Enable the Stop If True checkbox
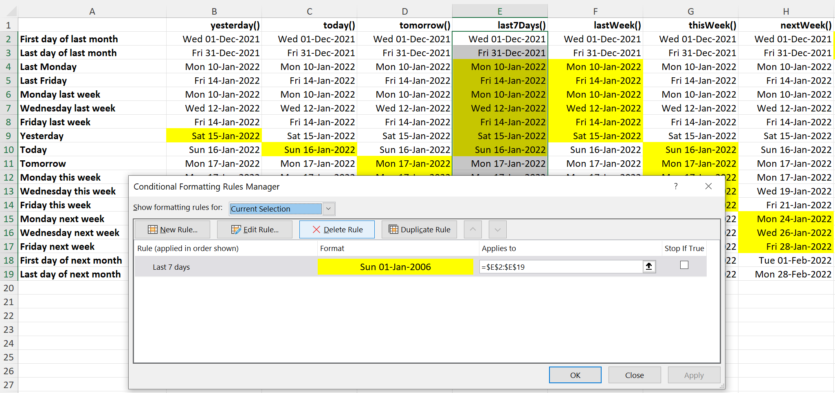This screenshot has height=393, width=835. point(684,264)
